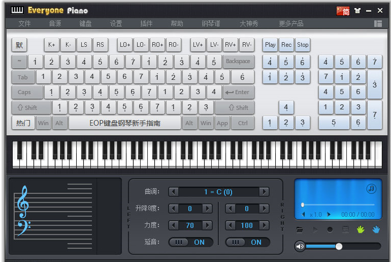Viewport: 391px width, 262px height.
Task: Click the music note icon in the player display
Action: click(x=371, y=189)
